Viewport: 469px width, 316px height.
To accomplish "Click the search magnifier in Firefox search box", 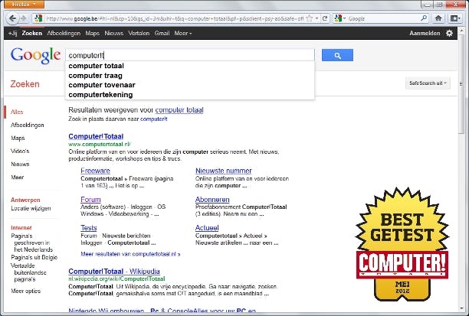I will tap(424, 18).
